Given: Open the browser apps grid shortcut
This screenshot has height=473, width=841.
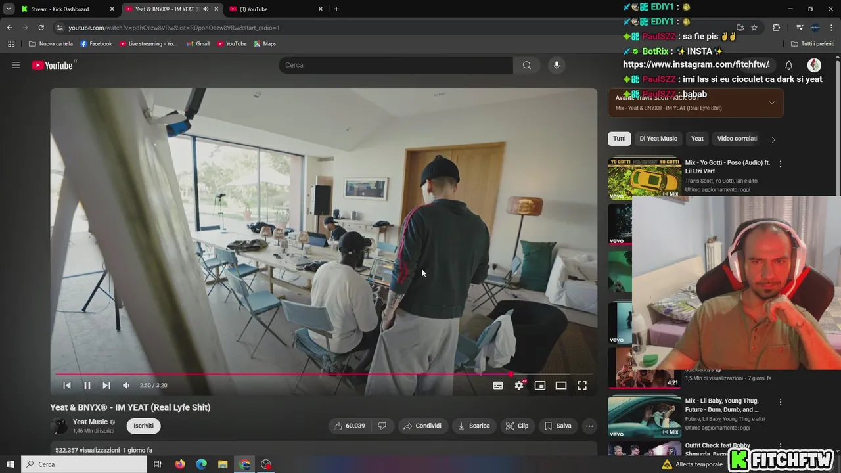Looking at the screenshot, I should pyautogui.click(x=11, y=44).
